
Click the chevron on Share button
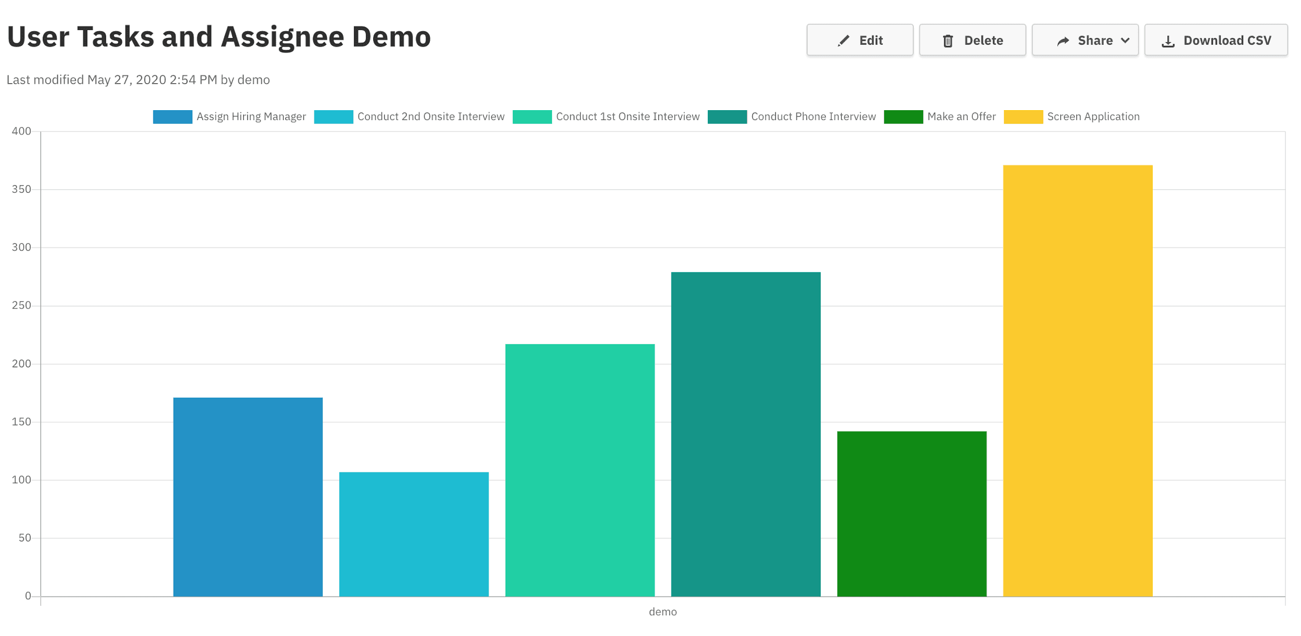tap(1125, 41)
